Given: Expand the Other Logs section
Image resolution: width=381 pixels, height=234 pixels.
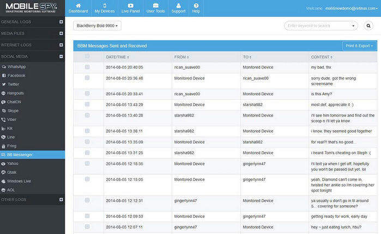Looking at the screenshot, I should [61, 200].
